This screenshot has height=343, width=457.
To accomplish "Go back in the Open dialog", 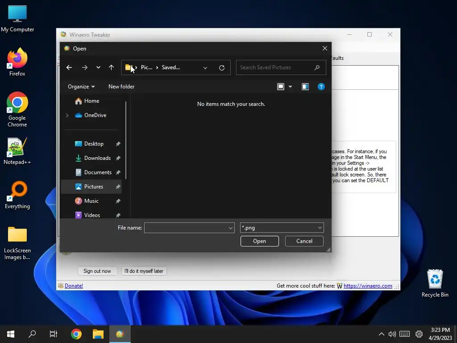I will click(69, 68).
